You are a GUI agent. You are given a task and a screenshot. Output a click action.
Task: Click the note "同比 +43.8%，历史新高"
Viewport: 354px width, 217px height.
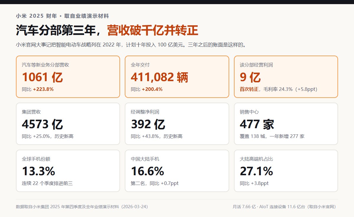tap(157, 136)
